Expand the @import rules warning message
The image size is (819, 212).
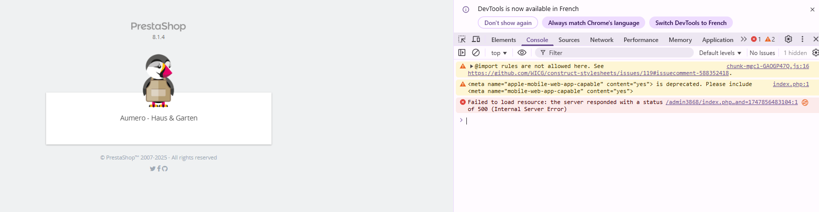[x=471, y=66]
